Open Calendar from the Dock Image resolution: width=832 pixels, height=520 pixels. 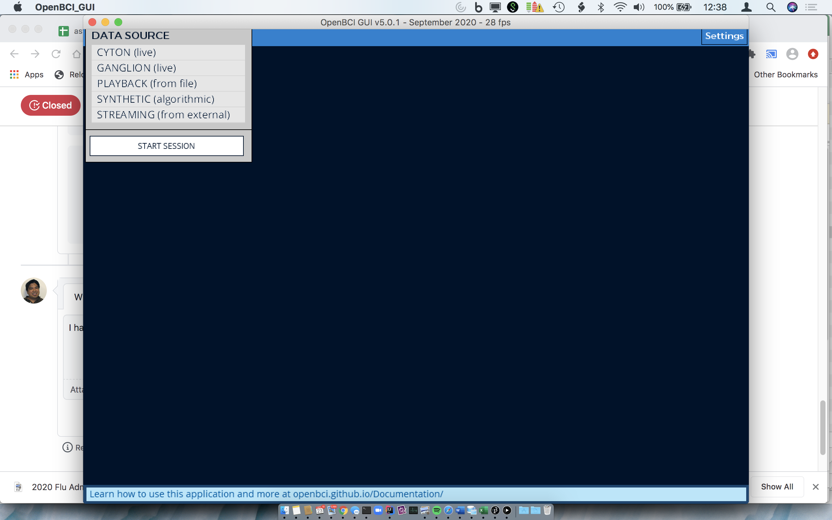coord(319,510)
